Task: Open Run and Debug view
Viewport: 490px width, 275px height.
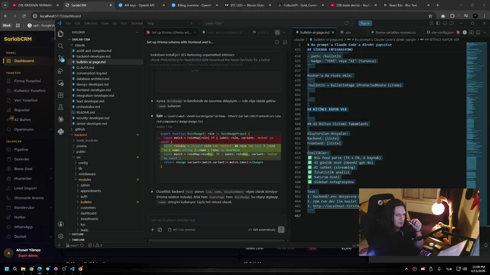Action: 60,71
